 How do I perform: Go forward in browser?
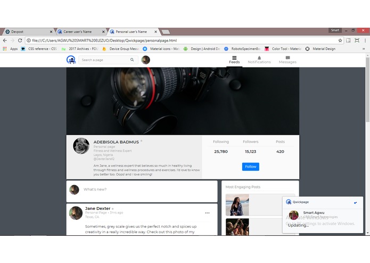pos(12,40)
